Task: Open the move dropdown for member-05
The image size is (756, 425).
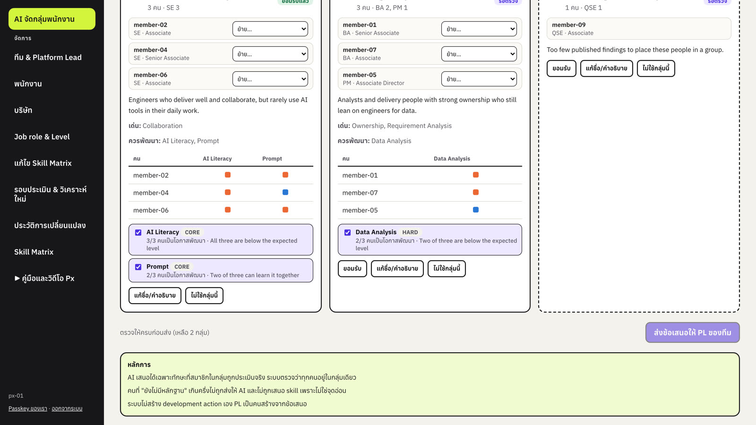Action: point(479,79)
